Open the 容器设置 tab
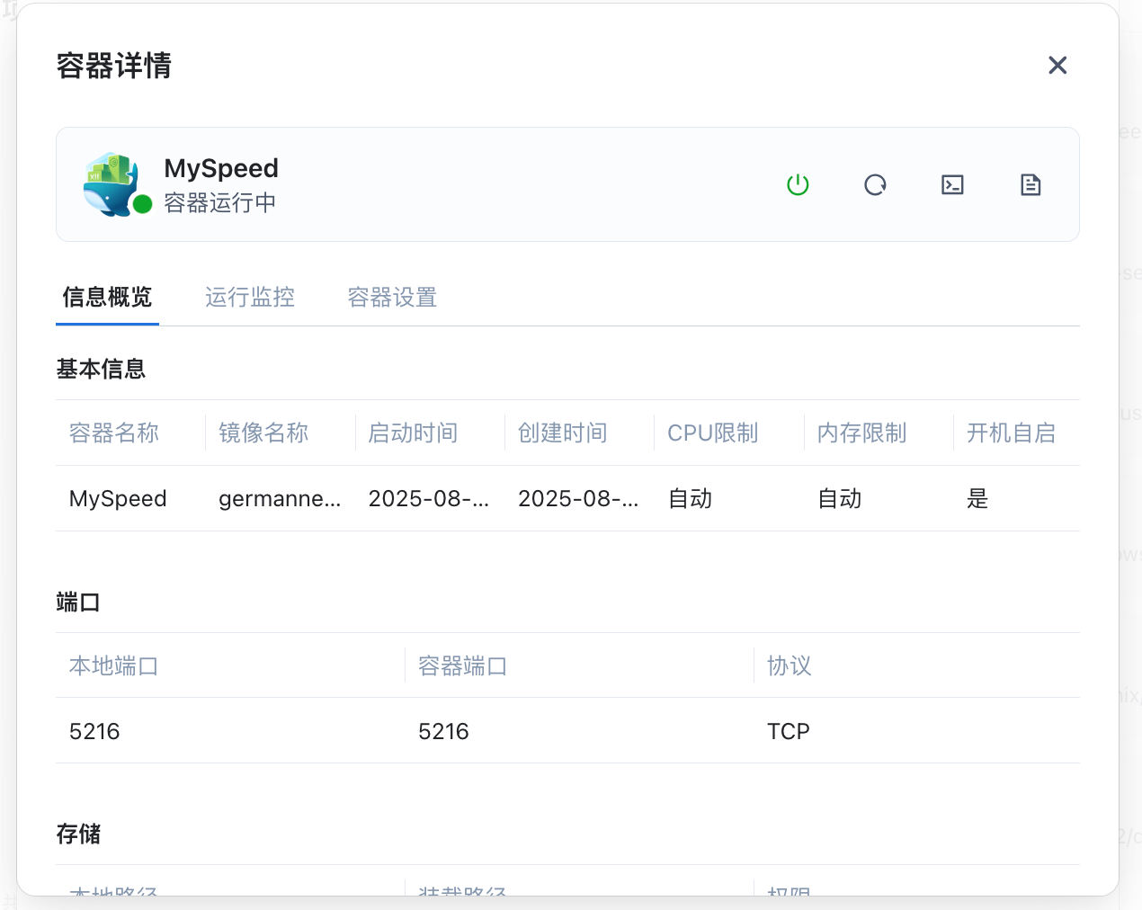The height and width of the screenshot is (910, 1142). click(392, 298)
